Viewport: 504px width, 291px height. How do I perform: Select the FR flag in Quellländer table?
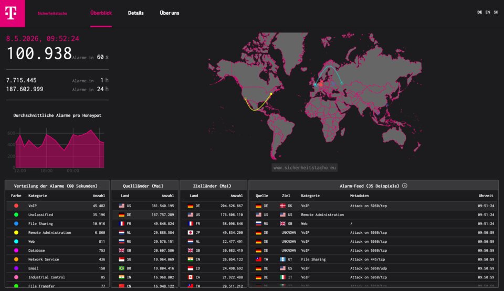pyautogui.click(x=121, y=223)
